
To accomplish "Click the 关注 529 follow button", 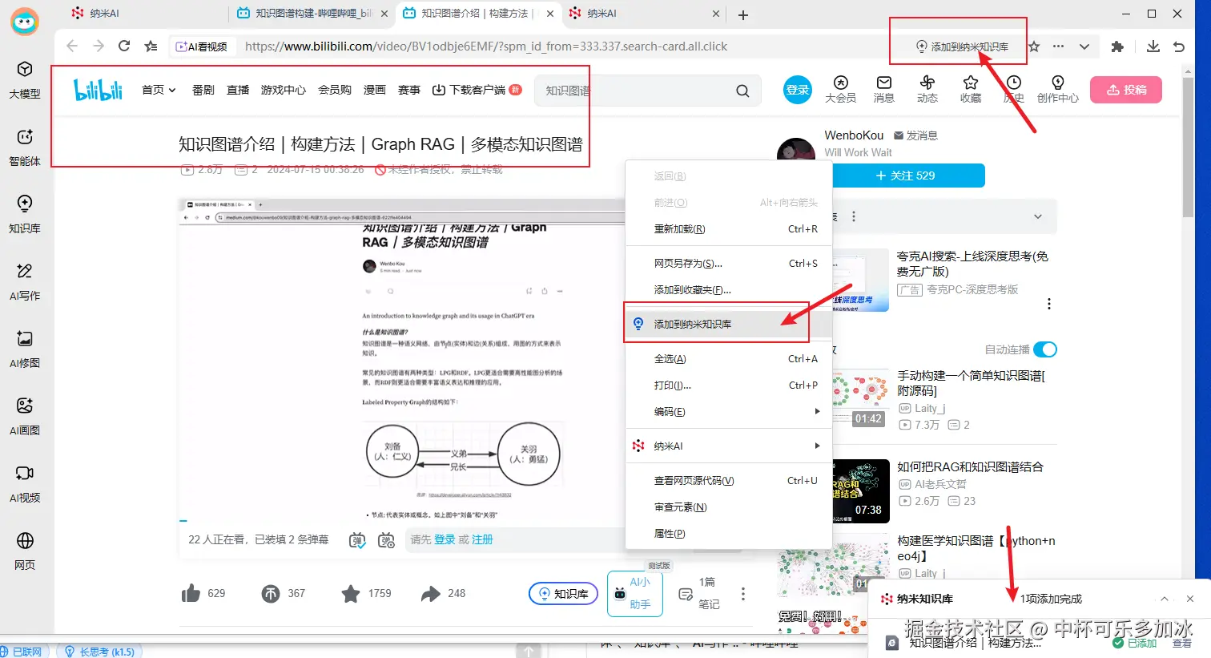I will click(x=905, y=176).
